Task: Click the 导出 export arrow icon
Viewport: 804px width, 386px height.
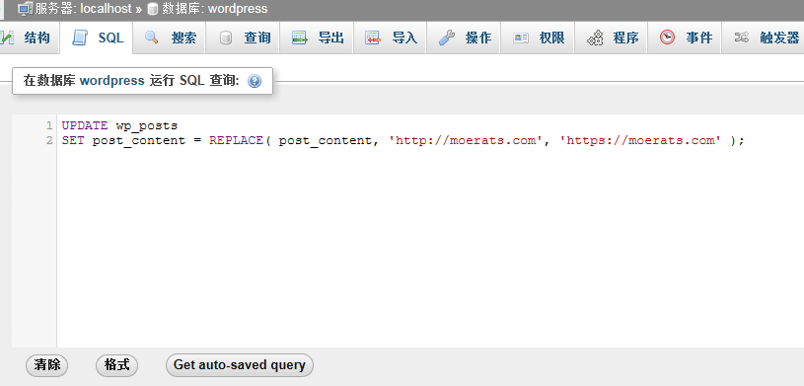Action: pos(300,38)
